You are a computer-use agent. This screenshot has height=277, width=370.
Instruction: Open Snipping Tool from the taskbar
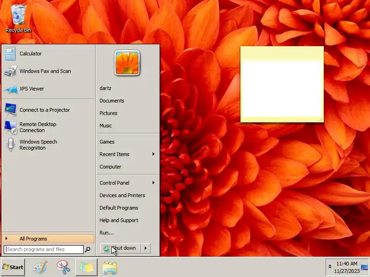click(63, 267)
